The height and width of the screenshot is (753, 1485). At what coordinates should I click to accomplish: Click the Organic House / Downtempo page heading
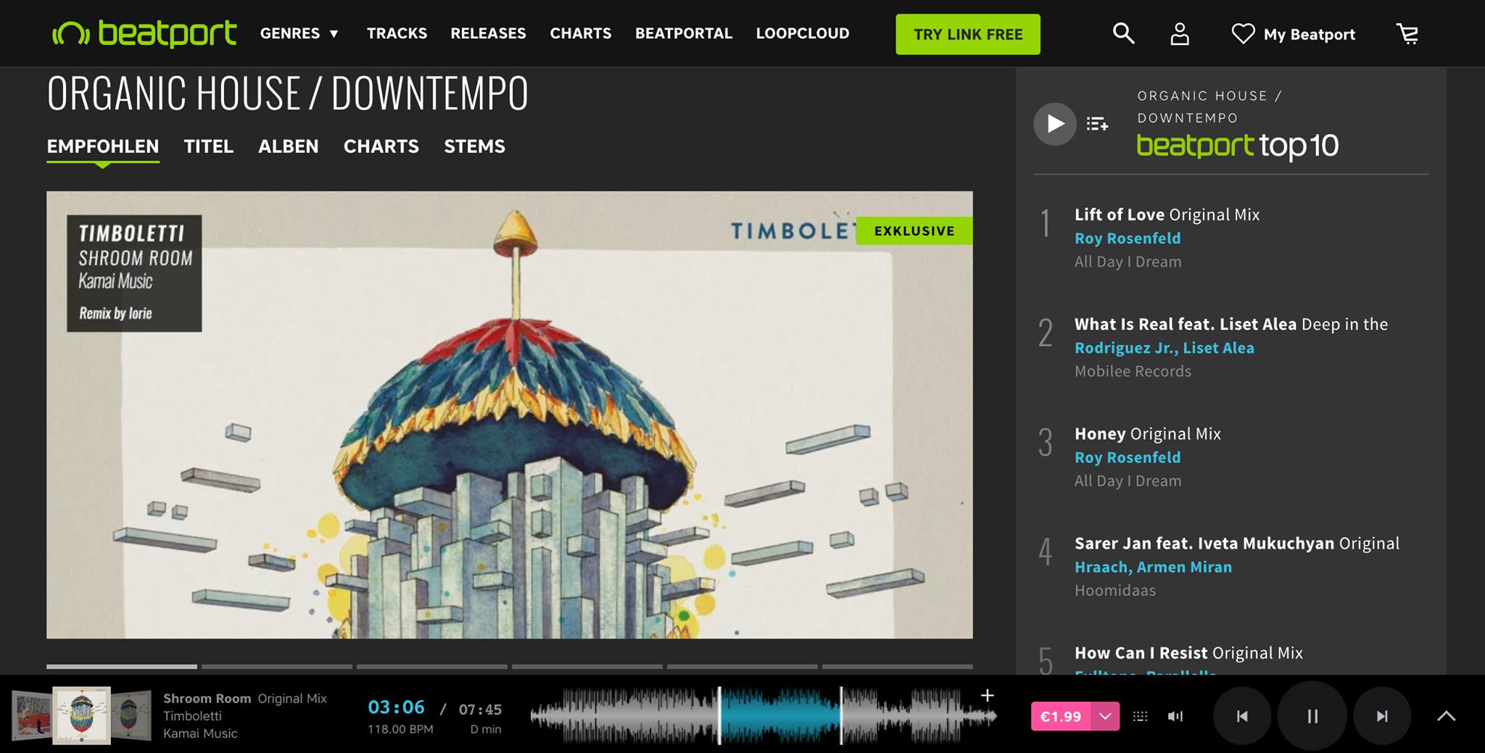click(x=288, y=93)
